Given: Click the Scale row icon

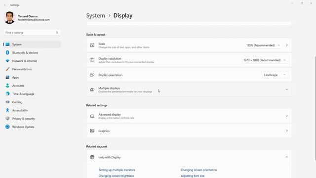Looking at the screenshot, I should [x=92, y=45].
